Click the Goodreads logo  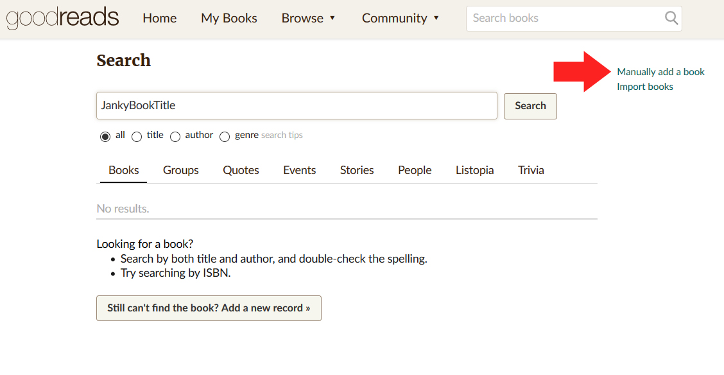[62, 18]
